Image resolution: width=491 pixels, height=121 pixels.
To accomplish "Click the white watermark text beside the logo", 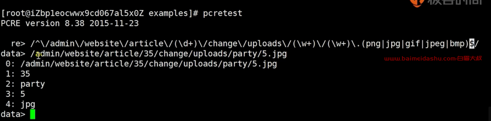I will [455, 2].
